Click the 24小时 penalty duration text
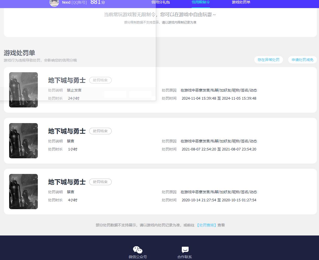The image size is (319, 260). coord(73,98)
